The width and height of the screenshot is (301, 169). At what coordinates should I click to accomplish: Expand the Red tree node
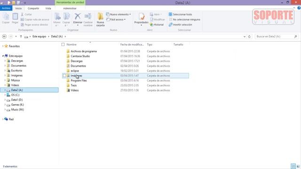(3, 119)
